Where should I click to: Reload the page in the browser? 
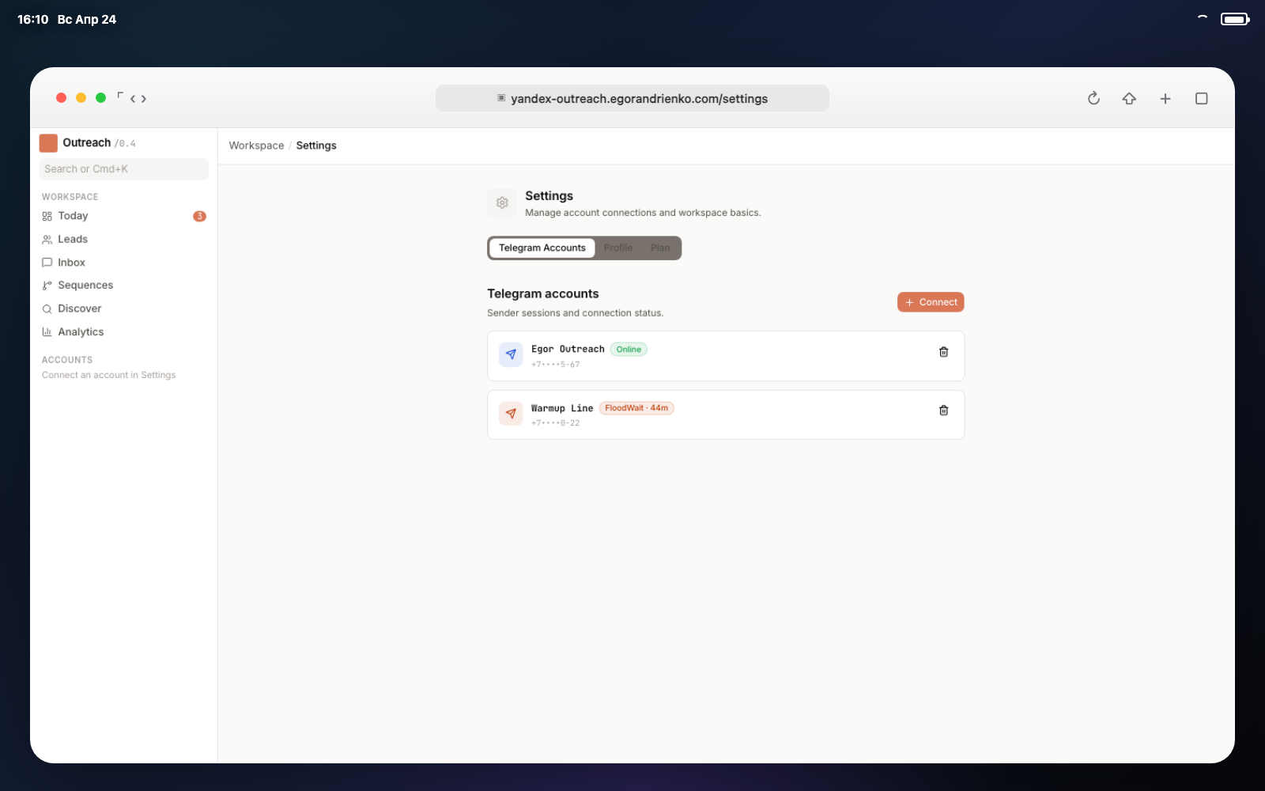(x=1093, y=98)
